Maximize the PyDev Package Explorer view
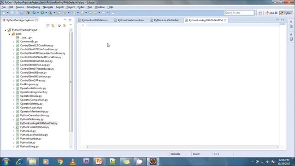 (70, 20)
